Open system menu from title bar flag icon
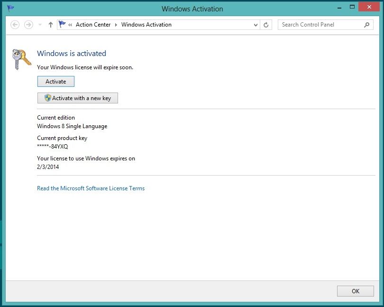Screen dimensions: 384x307 (x=10, y=9)
